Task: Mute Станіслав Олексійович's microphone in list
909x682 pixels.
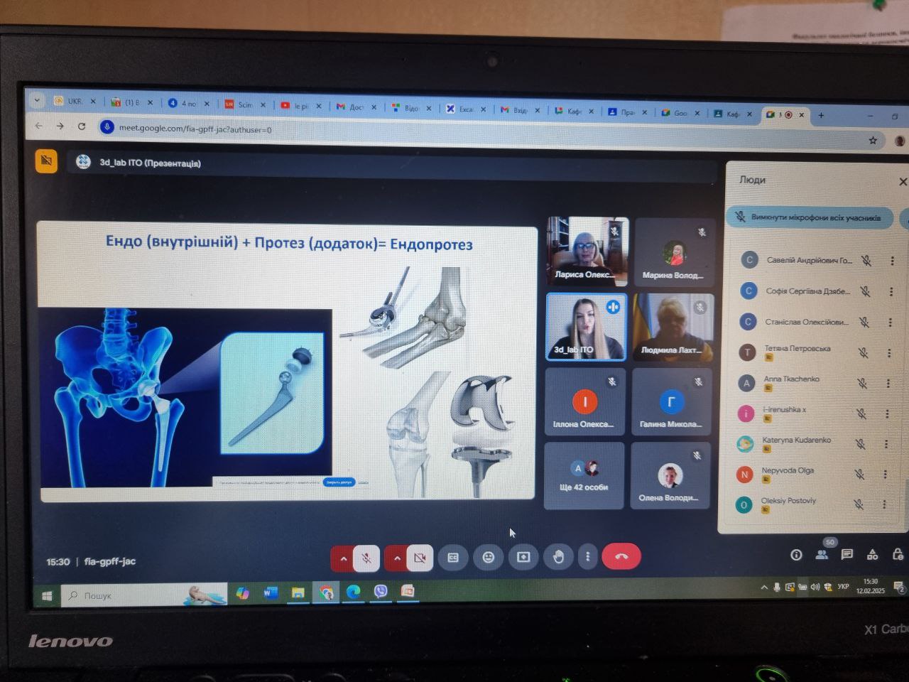Action: pyautogui.click(x=864, y=322)
